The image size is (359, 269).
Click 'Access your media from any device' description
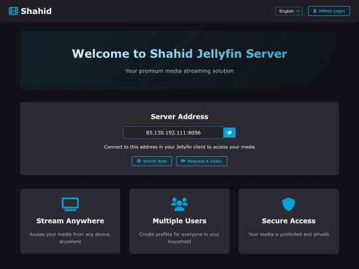[70, 238]
